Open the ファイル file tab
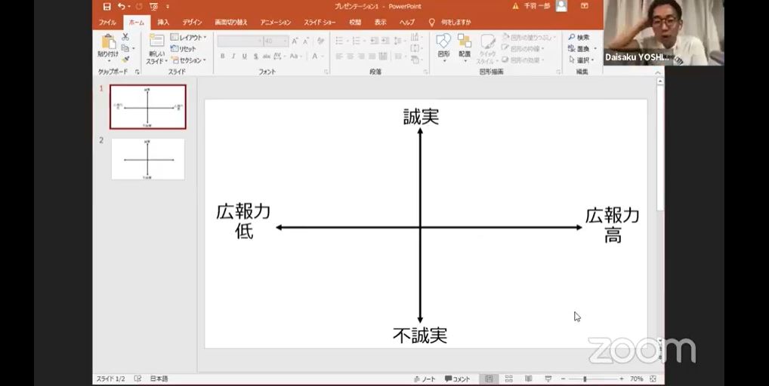 coord(107,22)
